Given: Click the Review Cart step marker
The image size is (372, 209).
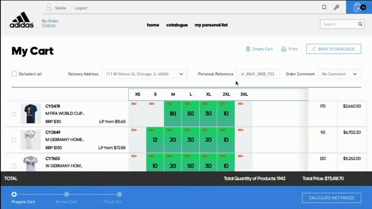Looking at the screenshot, I should (67, 194).
